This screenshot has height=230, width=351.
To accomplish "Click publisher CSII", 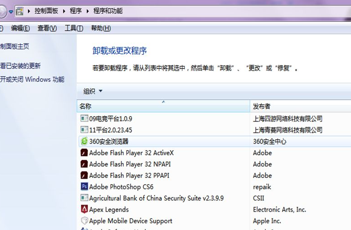I will pyautogui.click(x=258, y=198).
